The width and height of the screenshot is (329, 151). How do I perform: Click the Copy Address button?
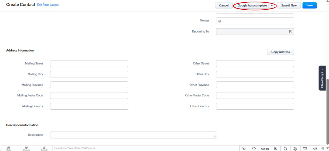click(x=280, y=52)
